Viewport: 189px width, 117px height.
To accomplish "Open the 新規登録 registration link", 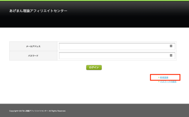I will tap(164, 77).
